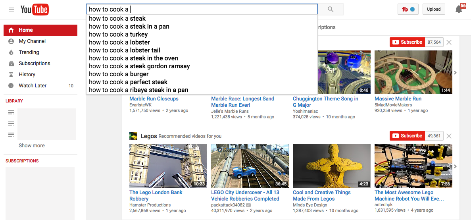This screenshot has height=220, width=471.
Task: Select Home in the sidebar
Action: 40,30
